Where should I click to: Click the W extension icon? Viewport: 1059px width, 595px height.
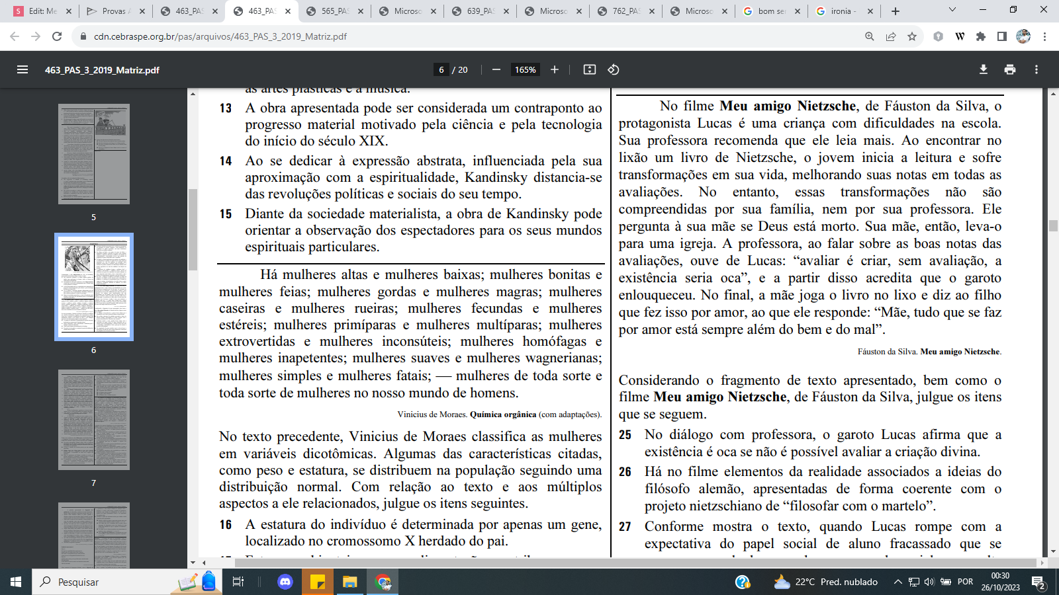(960, 36)
